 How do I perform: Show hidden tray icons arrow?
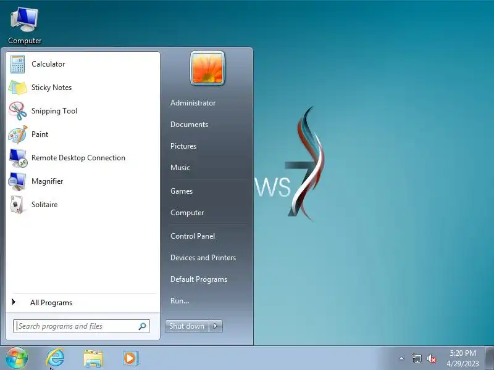coord(402,358)
